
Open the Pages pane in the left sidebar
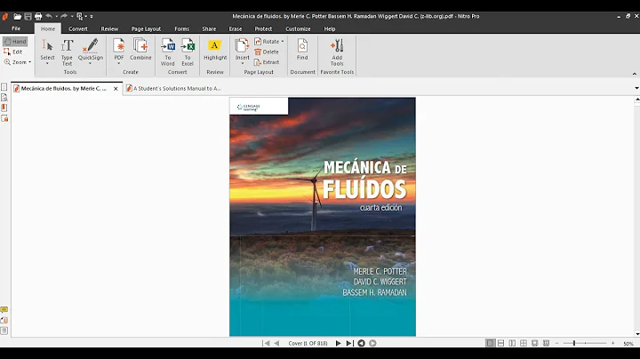tap(4, 87)
